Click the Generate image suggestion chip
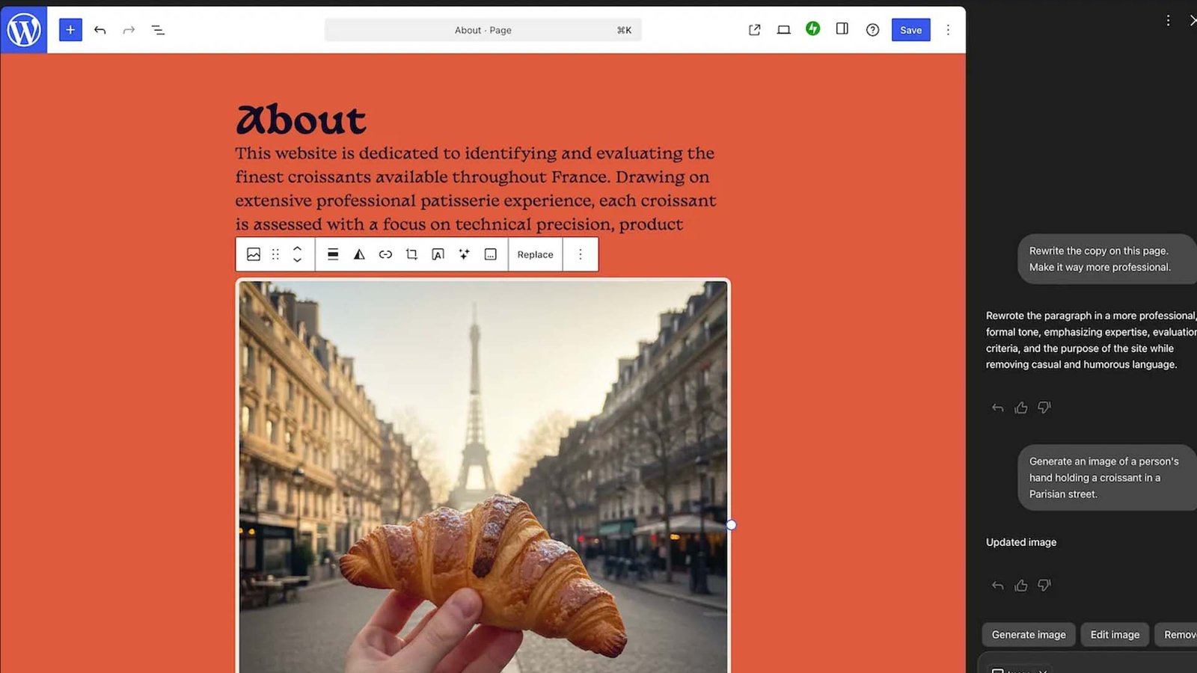The width and height of the screenshot is (1197, 673). [x=1028, y=634]
